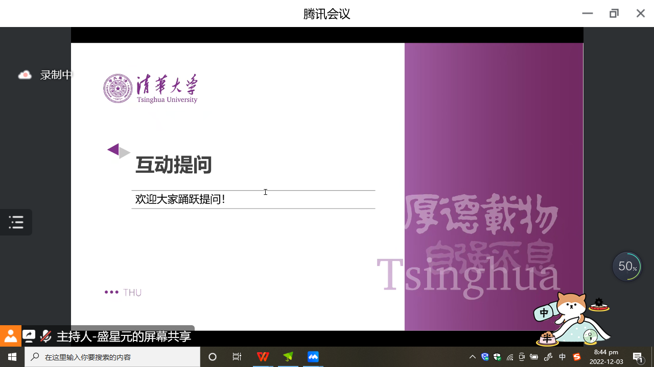Open the side menu list button

(16, 222)
